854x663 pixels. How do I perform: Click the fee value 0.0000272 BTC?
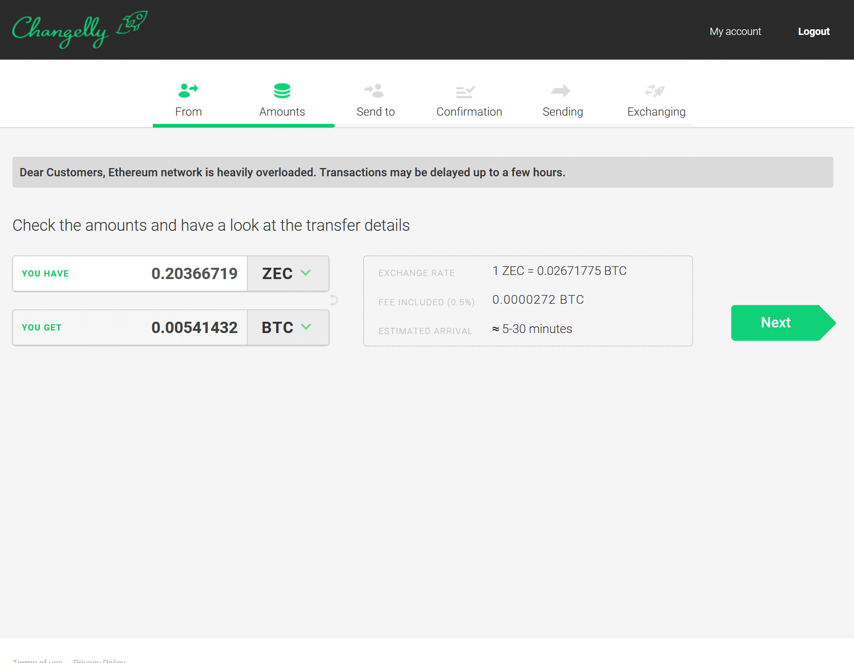click(x=538, y=300)
